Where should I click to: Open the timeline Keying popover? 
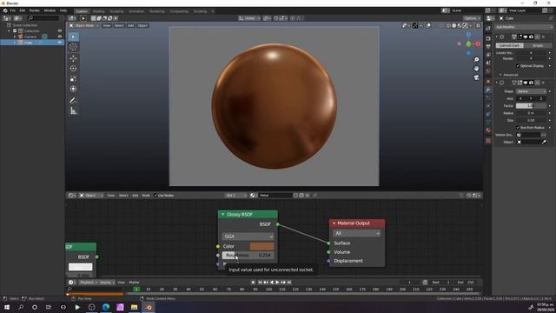tap(107, 283)
